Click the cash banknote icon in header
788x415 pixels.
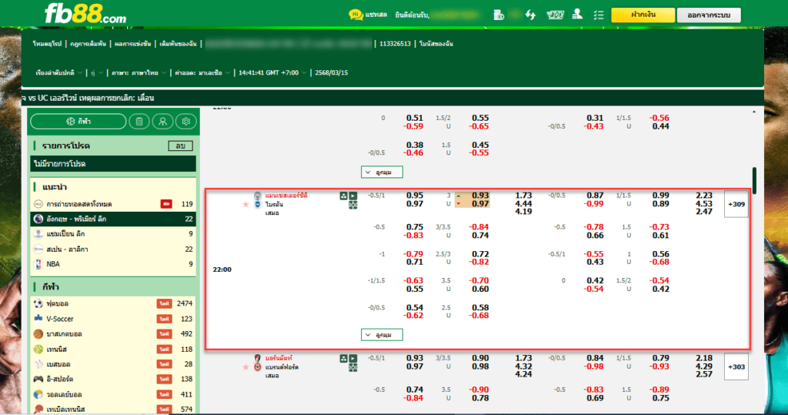point(555,15)
